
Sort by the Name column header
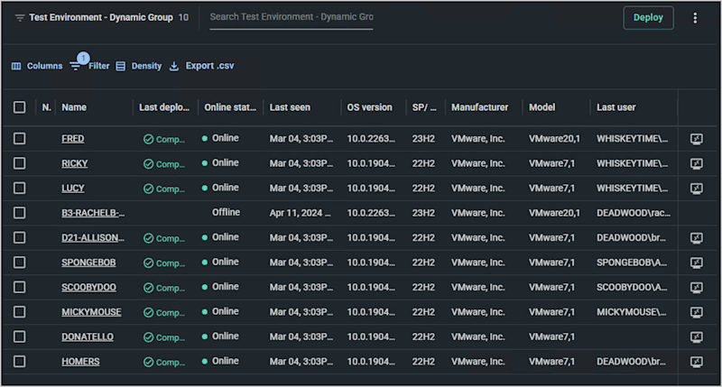(x=74, y=107)
